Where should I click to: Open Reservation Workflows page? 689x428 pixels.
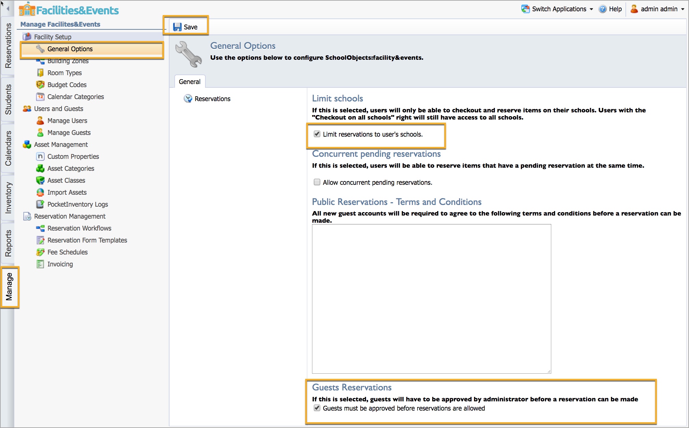tap(79, 228)
